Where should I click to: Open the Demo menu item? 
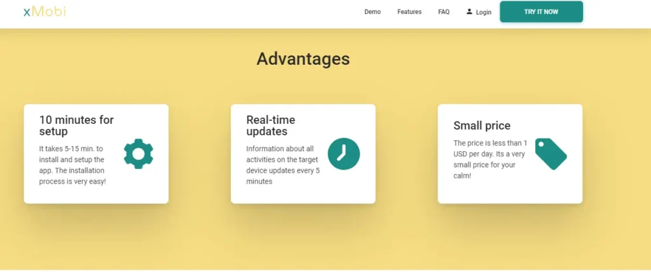[373, 12]
